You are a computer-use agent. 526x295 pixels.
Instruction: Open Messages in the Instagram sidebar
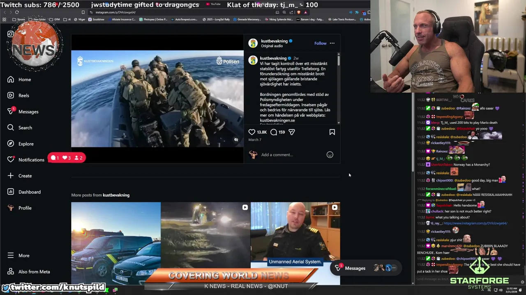pyautogui.click(x=23, y=111)
